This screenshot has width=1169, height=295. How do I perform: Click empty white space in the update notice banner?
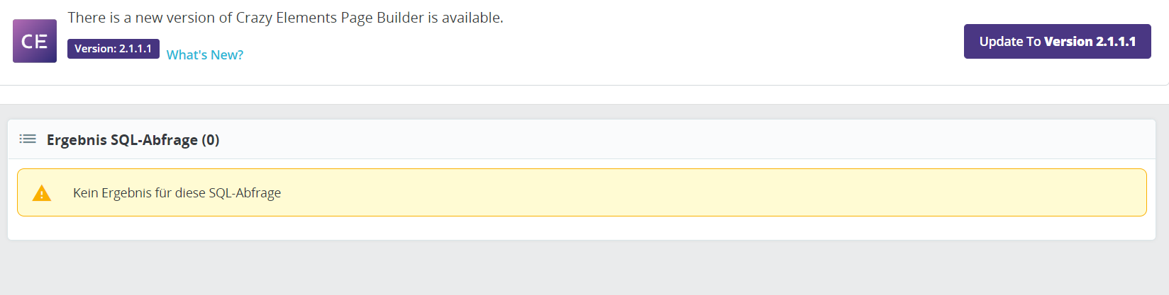[603, 42]
